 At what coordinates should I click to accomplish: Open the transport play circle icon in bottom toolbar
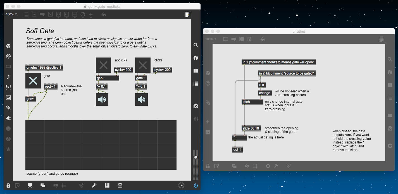[181, 185]
